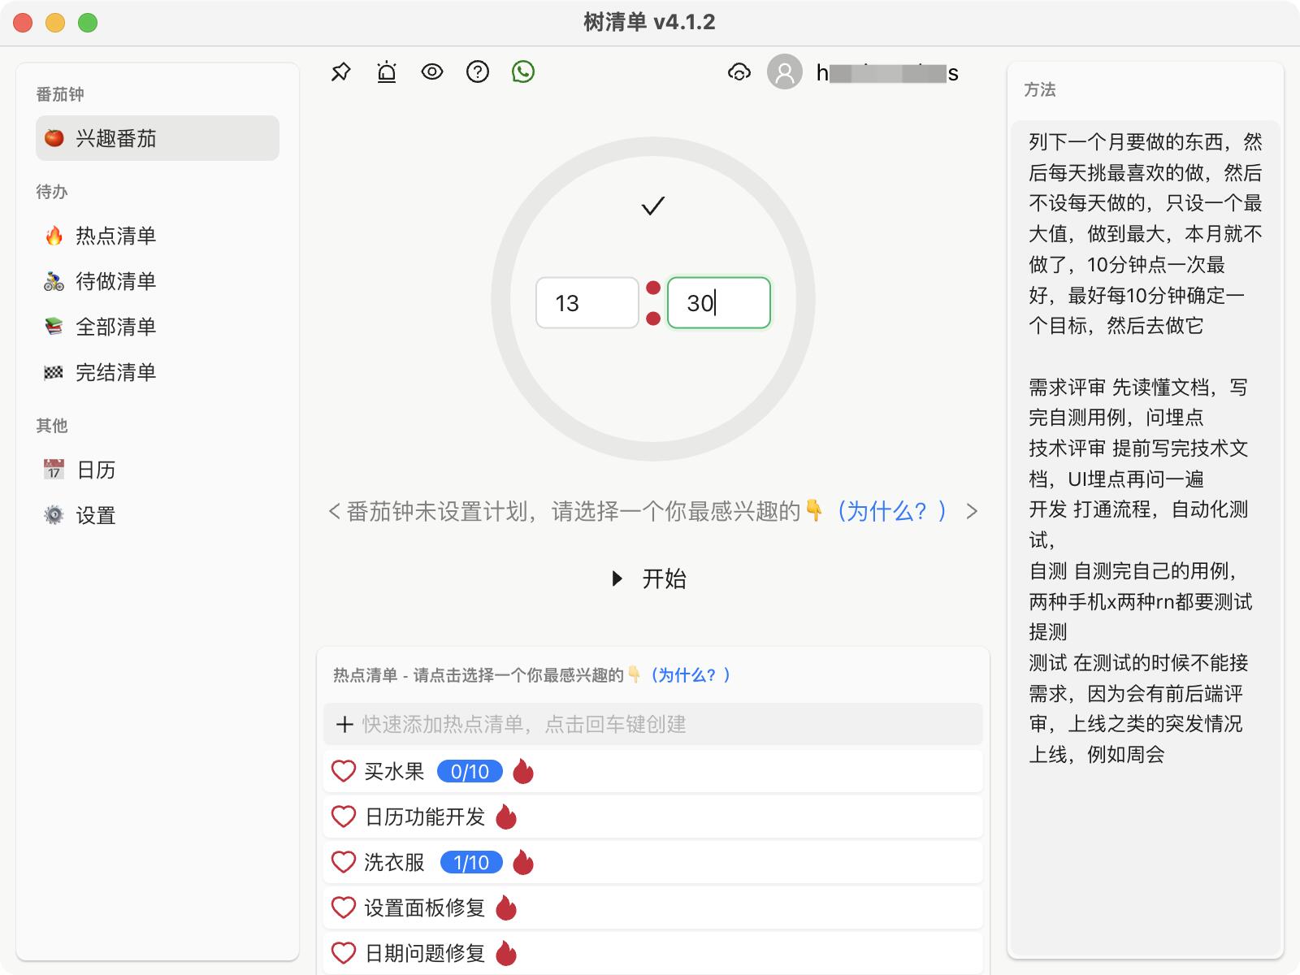Click the green WhatsApp contact icon

pyautogui.click(x=523, y=72)
